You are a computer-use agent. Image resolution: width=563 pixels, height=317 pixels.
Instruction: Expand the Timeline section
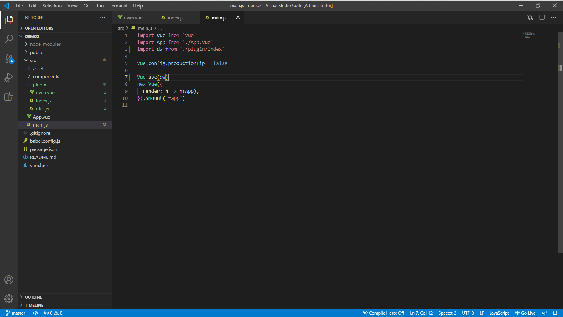point(65,305)
